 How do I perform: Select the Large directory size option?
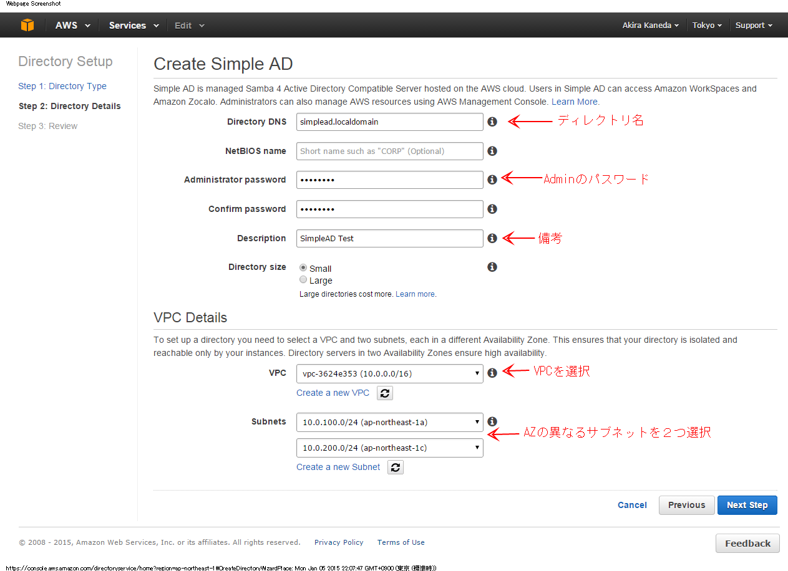(303, 280)
